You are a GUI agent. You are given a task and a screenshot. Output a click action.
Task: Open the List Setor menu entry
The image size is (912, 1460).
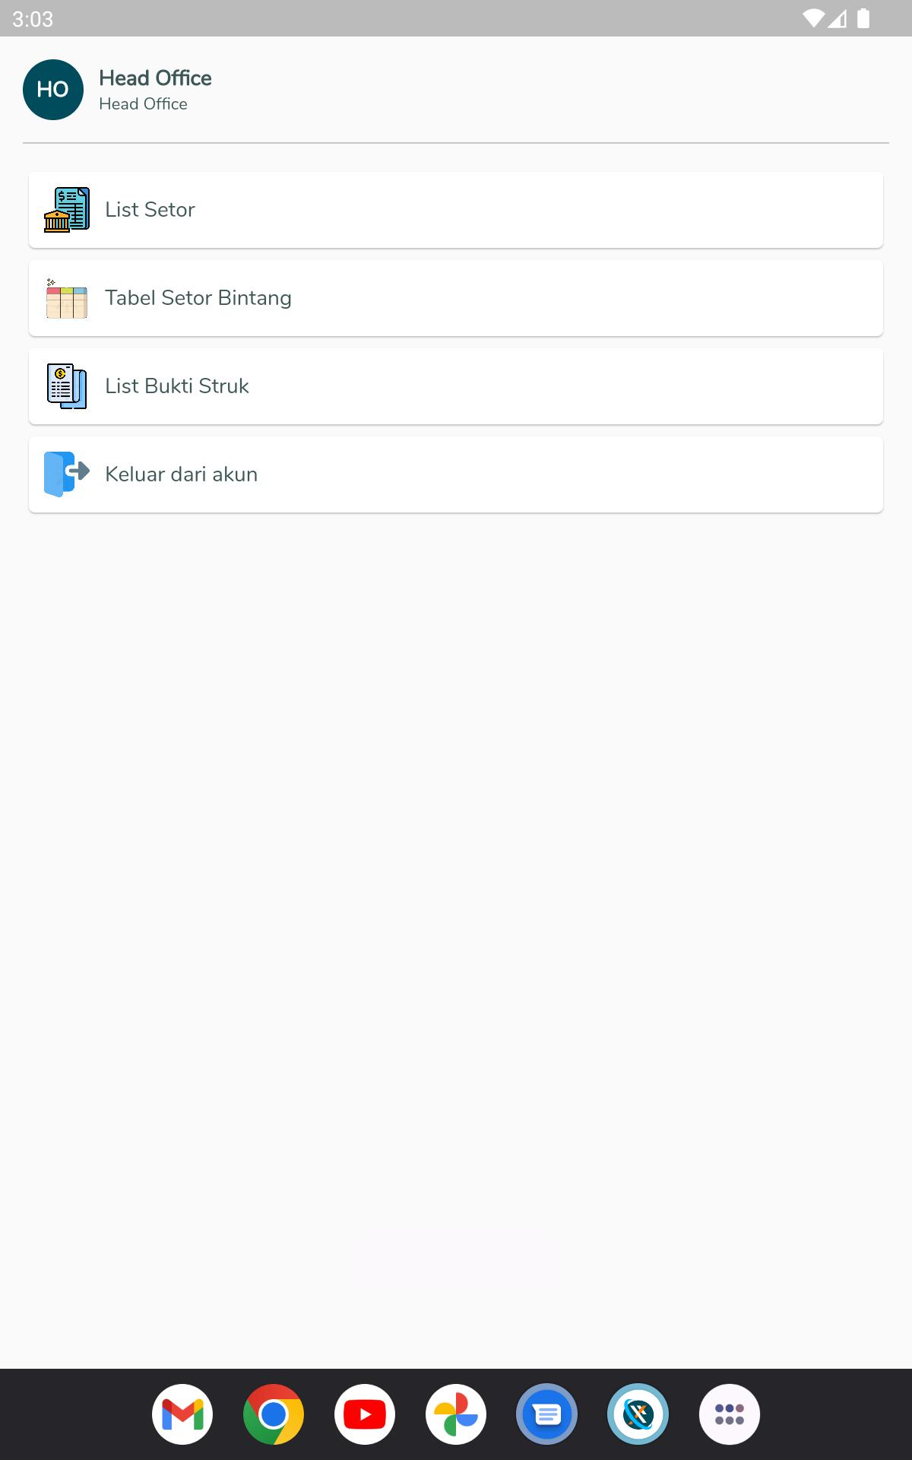(456, 210)
